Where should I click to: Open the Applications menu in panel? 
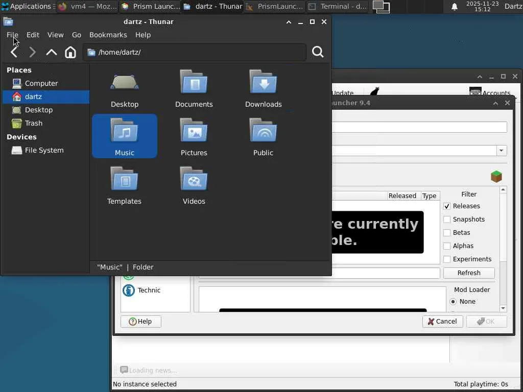click(x=28, y=6)
